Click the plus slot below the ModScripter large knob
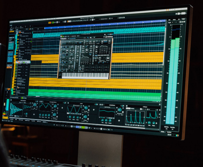This screenshot has height=167, width=203. point(119,121)
